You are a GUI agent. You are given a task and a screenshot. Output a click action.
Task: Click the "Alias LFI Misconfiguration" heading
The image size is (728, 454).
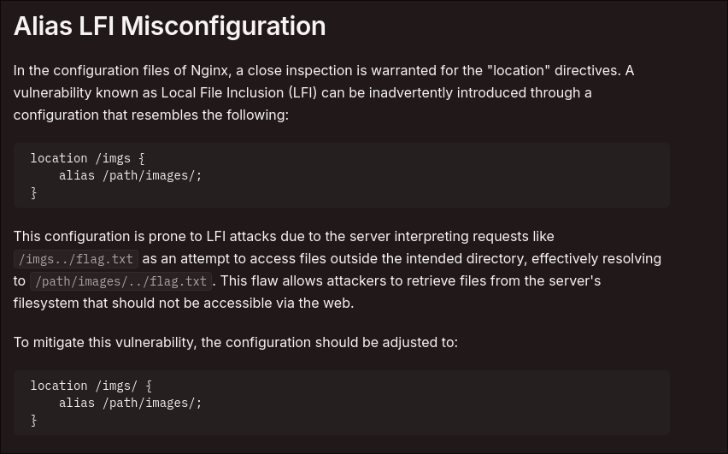tap(169, 27)
